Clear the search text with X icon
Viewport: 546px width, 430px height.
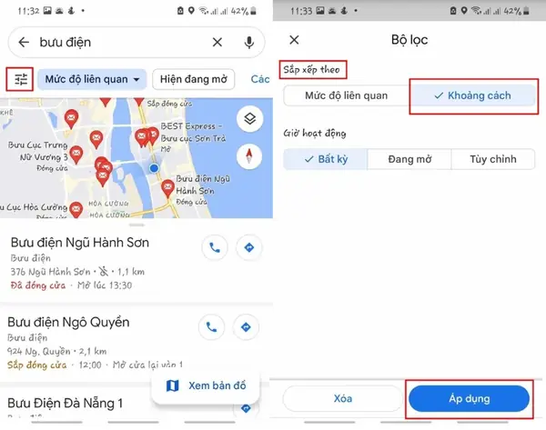[x=217, y=42]
